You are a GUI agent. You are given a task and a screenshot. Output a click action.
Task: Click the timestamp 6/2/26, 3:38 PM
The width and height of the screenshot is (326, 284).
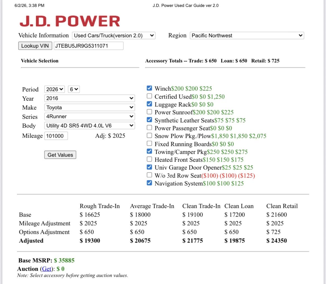tap(29, 6)
